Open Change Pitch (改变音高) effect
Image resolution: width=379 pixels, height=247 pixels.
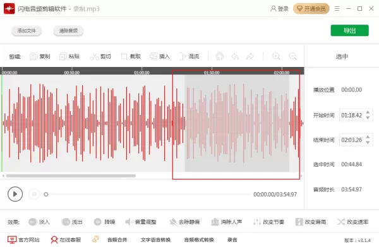(311, 222)
